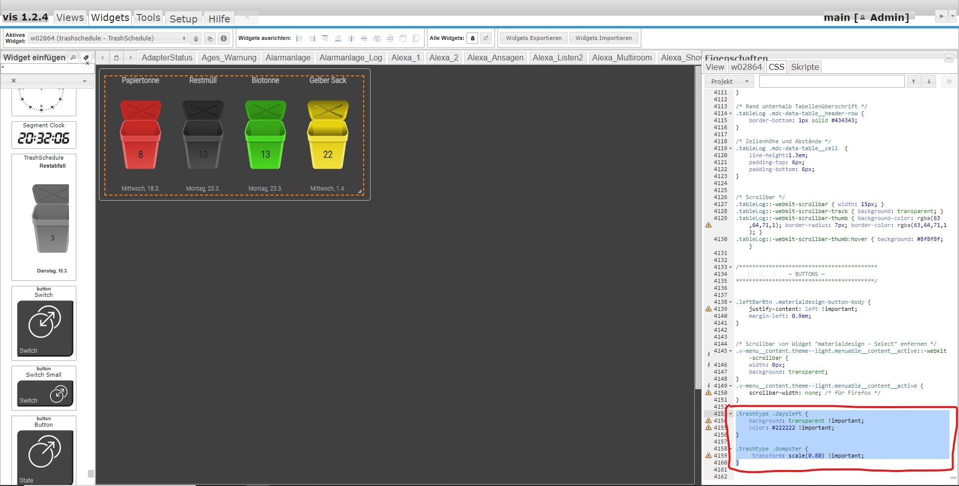Viewport: 959px width, 486px height.
Task: Delete the active widget with trash icon
Action: [x=196, y=38]
